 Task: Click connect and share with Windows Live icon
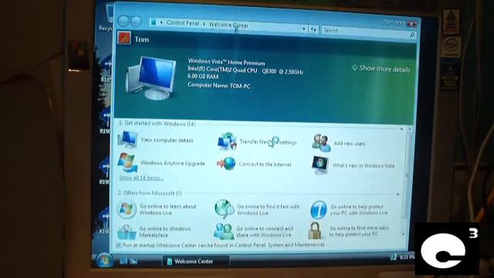click(224, 231)
